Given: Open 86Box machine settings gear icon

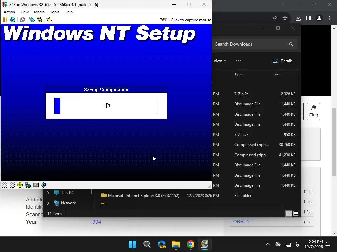Looking at the screenshot, I should (49, 20).
